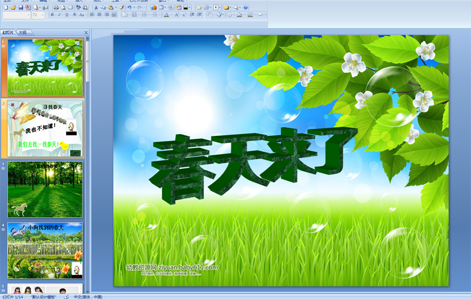
Task: Close the slide thumbnail pane
Action: click(86, 32)
